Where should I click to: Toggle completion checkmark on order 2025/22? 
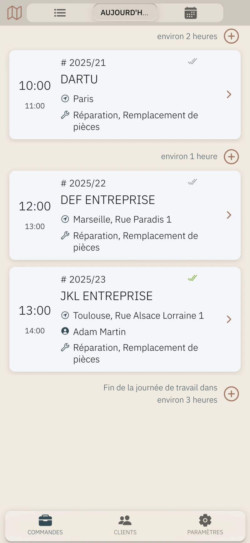point(192,182)
